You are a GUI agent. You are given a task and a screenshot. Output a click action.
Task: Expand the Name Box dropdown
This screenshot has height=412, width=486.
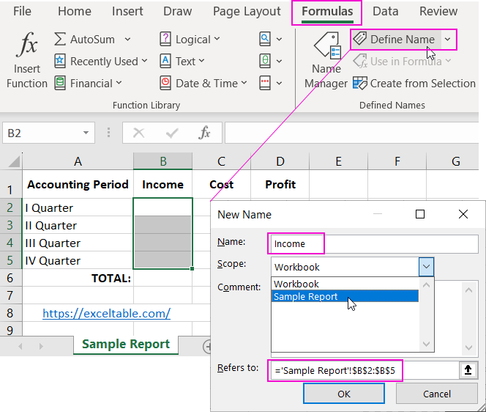tap(86, 133)
